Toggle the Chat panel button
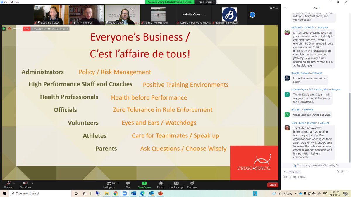The width and height of the screenshot is (351, 197). [x=128, y=184]
